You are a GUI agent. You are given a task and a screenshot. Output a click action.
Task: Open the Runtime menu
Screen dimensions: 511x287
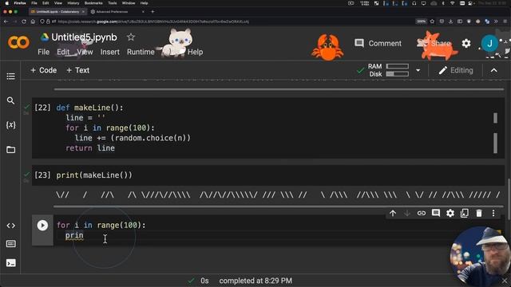pyautogui.click(x=141, y=52)
